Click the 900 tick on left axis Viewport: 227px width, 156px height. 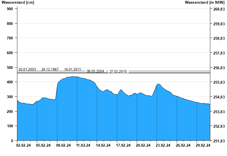coord(10,9)
